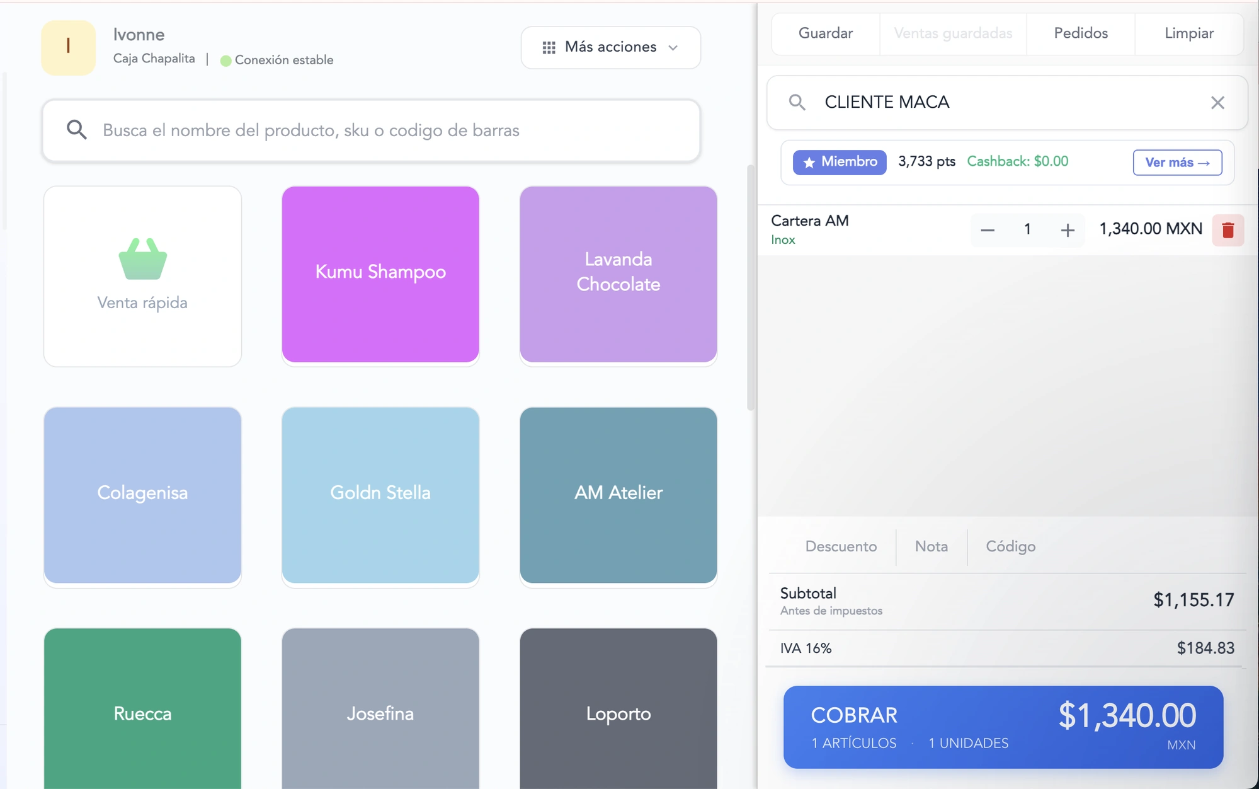1259x789 pixels.
Task: Clear the CLIENTE MACA customer with X
Action: 1217,103
